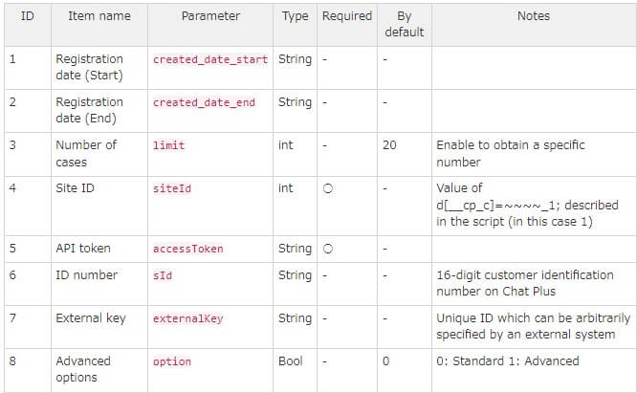Click the 0: Standard 1: Advanced note
Screen dimensions: 637x393
tap(508, 360)
